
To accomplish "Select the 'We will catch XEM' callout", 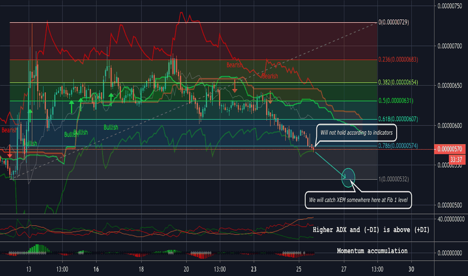I will pos(358,200).
